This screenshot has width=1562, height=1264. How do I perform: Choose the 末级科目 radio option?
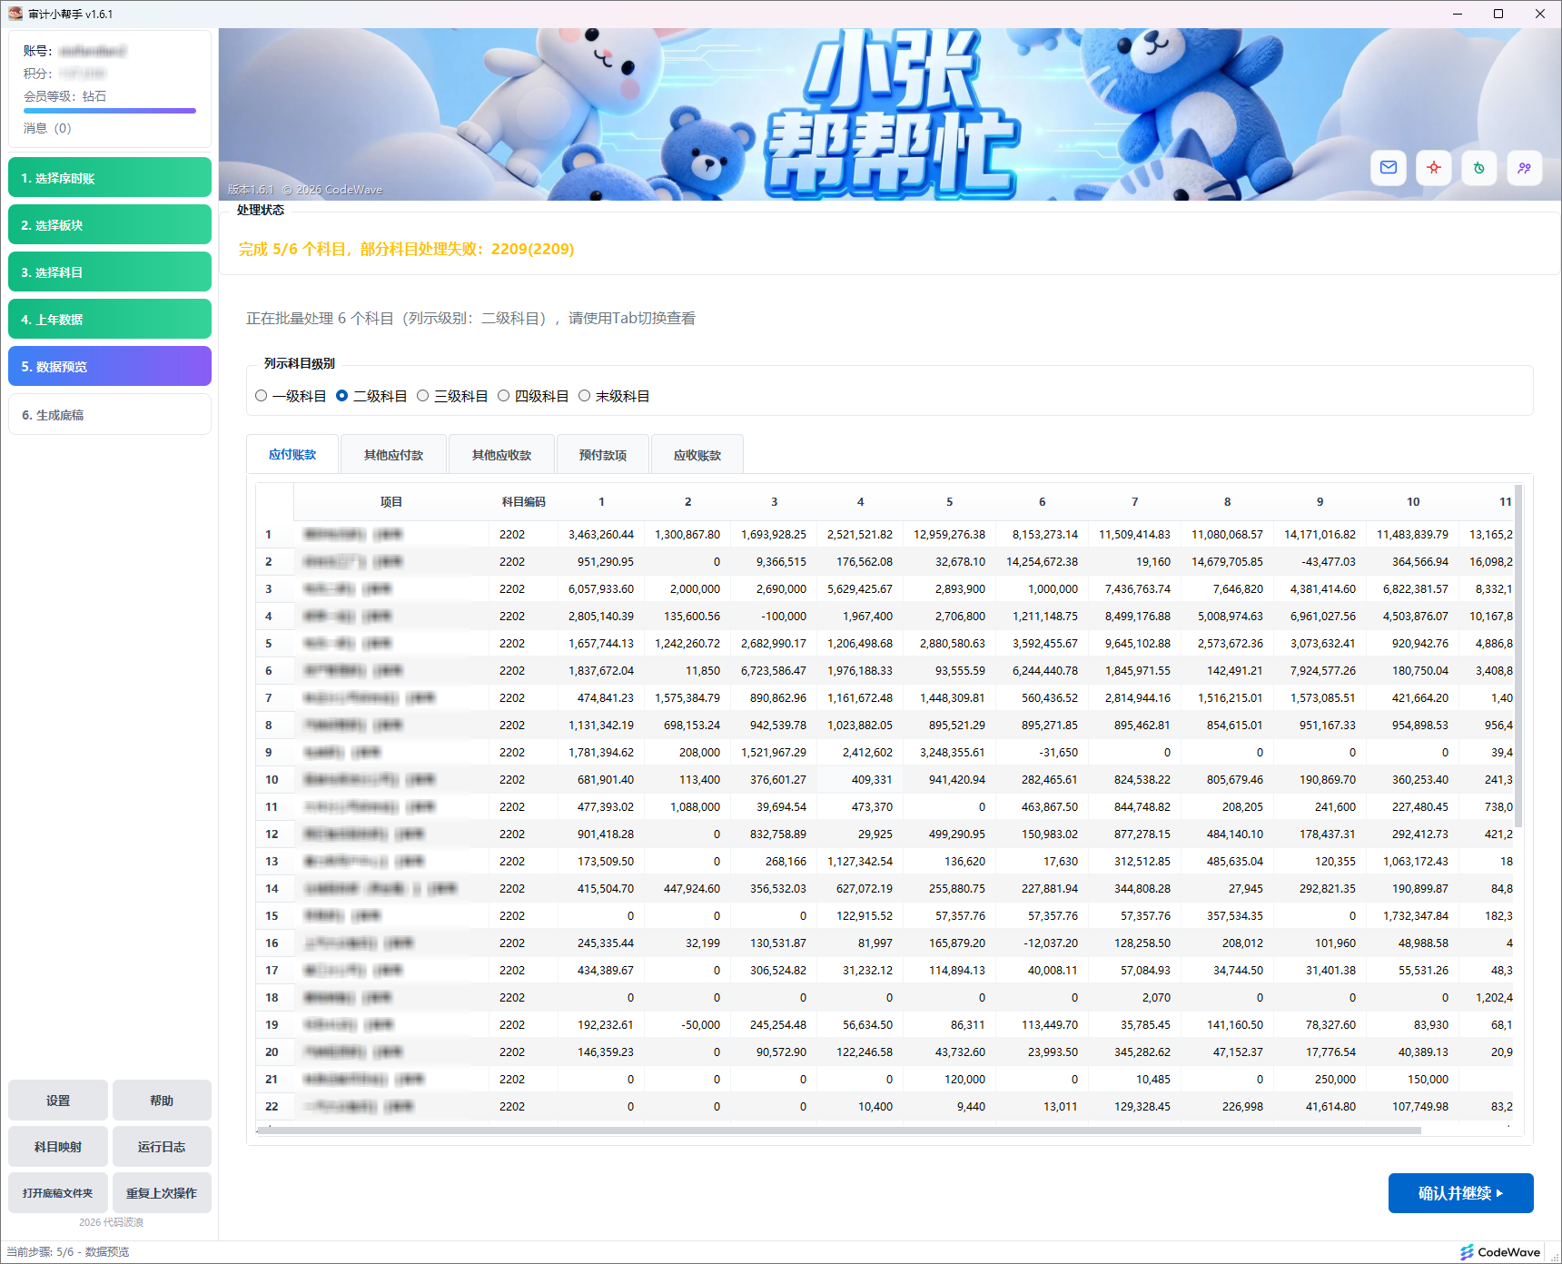[x=585, y=396]
